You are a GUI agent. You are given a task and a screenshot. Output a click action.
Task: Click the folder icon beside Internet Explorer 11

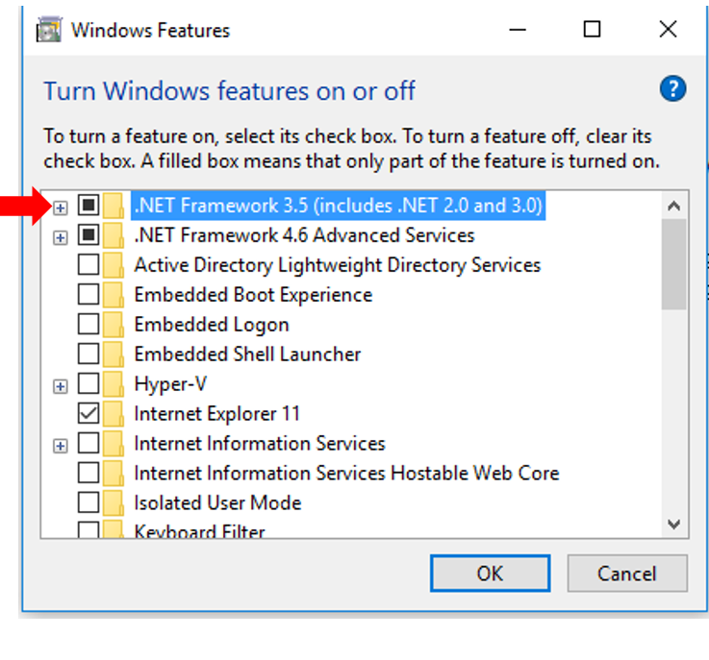point(114,414)
